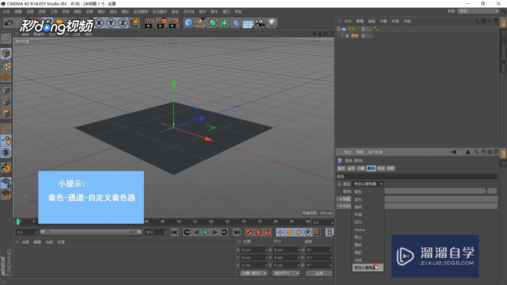The width and height of the screenshot is (507, 285).
Task: Select the spline pen tool icon
Action: [x=200, y=23]
